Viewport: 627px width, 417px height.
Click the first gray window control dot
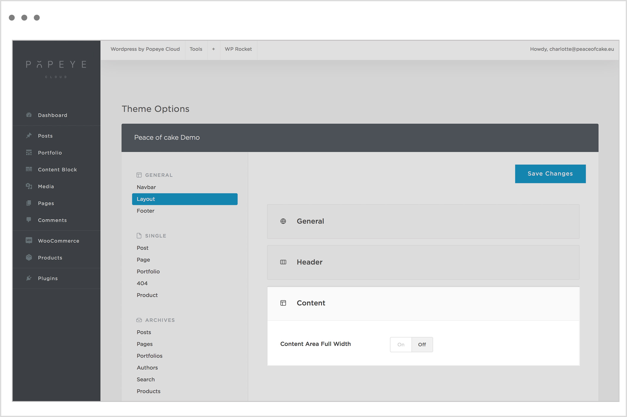pyautogui.click(x=12, y=18)
